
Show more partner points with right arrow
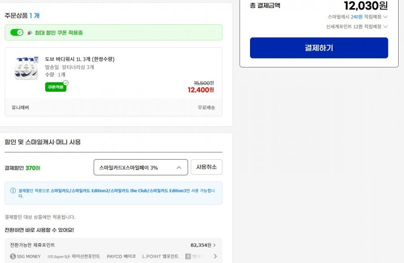coord(215,256)
